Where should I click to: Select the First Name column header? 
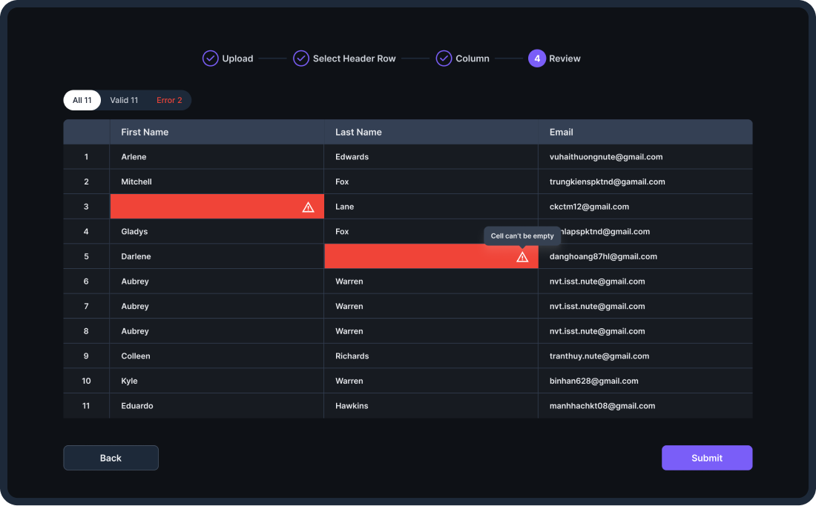144,132
